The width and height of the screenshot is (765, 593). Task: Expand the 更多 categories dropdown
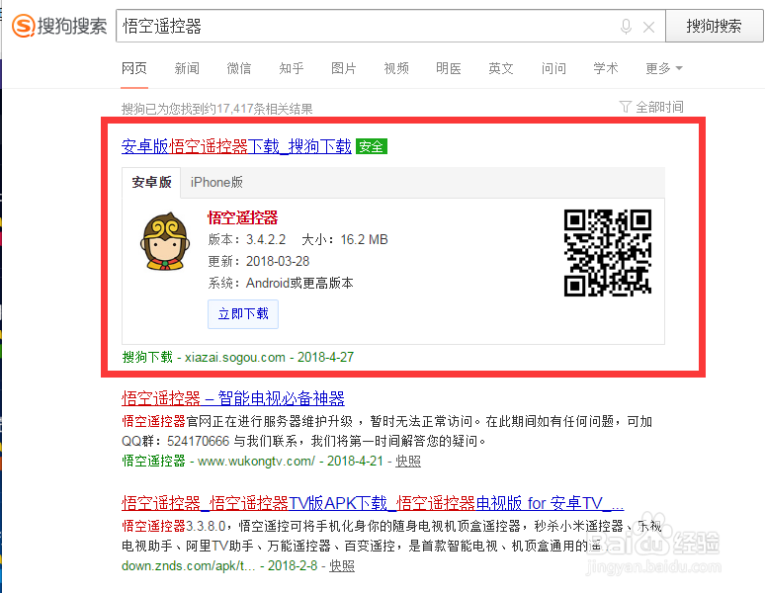(x=663, y=68)
